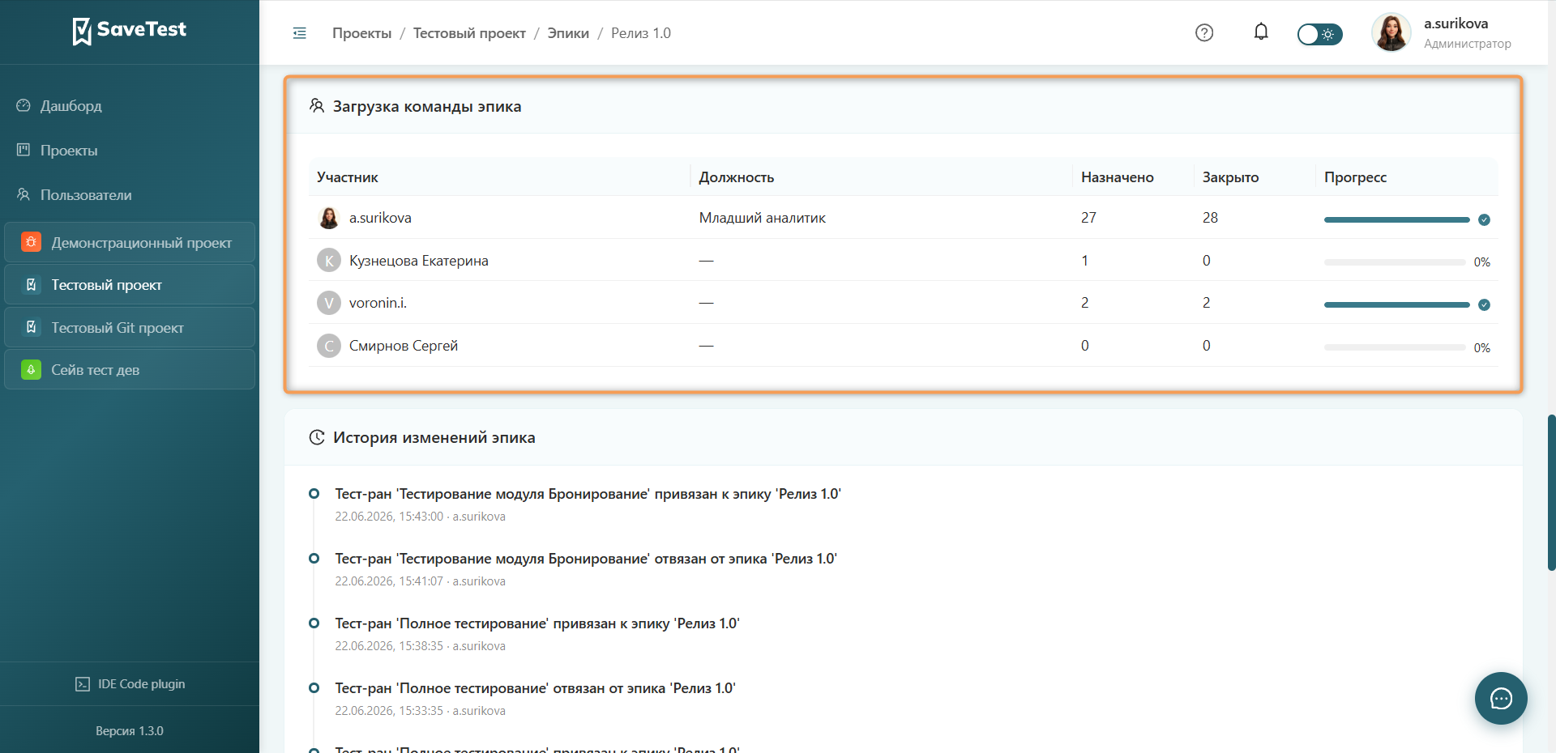Select Тестовый Git проект in sidebar
The width and height of the screenshot is (1556, 753).
point(130,328)
